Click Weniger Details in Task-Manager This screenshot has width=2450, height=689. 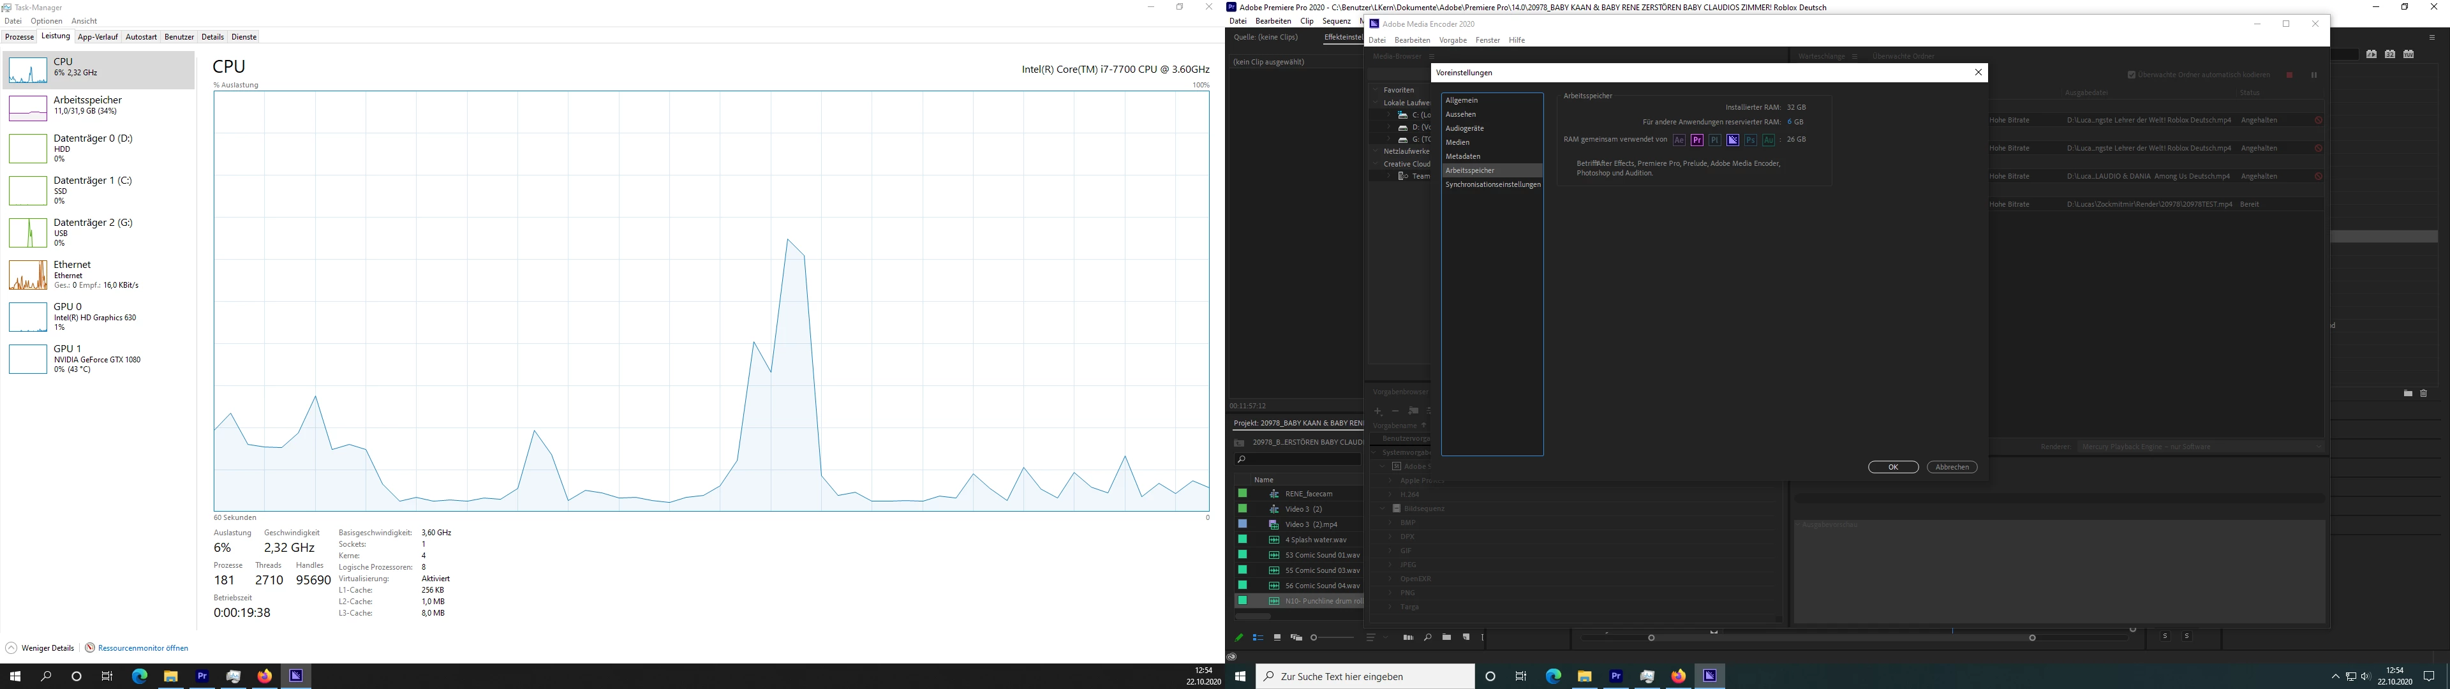40,648
